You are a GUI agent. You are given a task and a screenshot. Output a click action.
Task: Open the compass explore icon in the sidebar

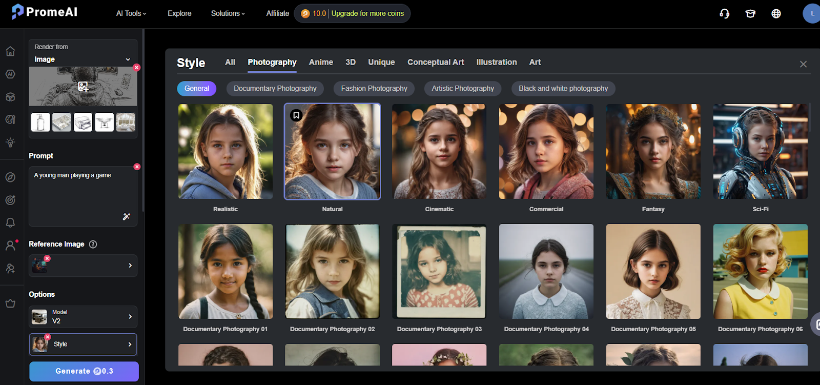(x=10, y=177)
